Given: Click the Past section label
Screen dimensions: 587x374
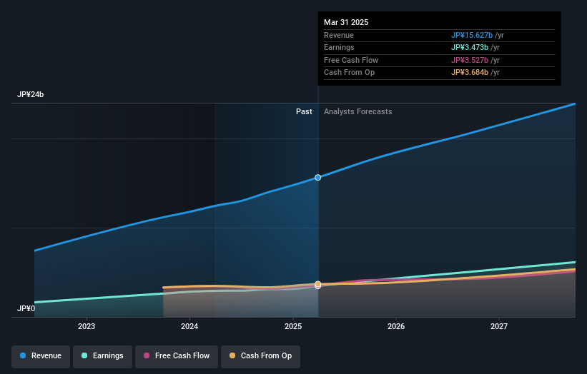Looking at the screenshot, I should [304, 112].
